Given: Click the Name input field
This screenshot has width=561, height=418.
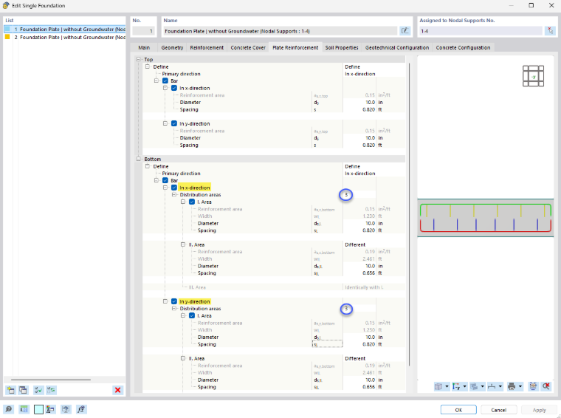Looking at the screenshot, I should pyautogui.click(x=280, y=31).
